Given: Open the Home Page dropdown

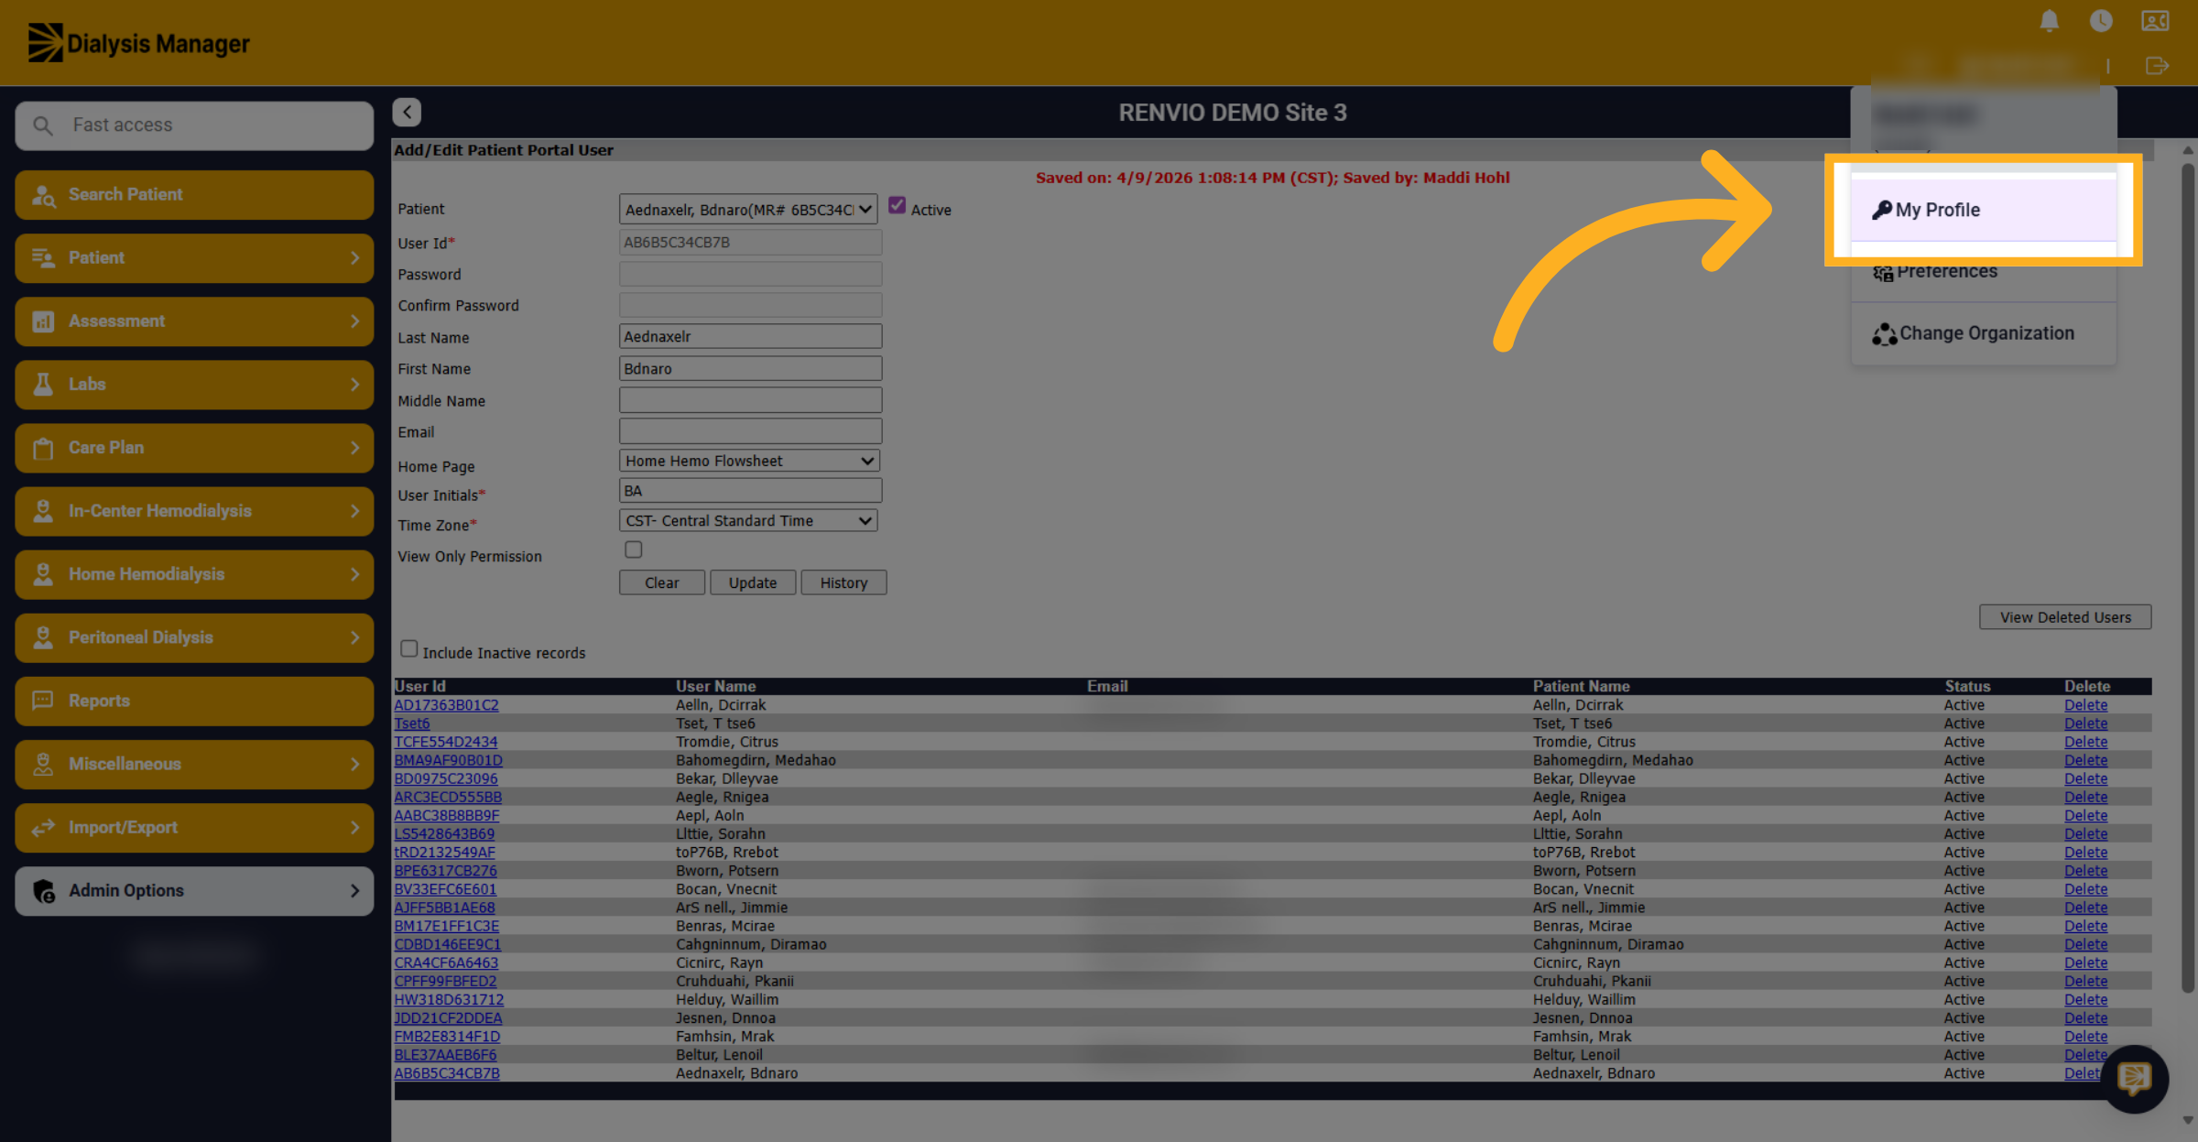Looking at the screenshot, I should point(748,461).
